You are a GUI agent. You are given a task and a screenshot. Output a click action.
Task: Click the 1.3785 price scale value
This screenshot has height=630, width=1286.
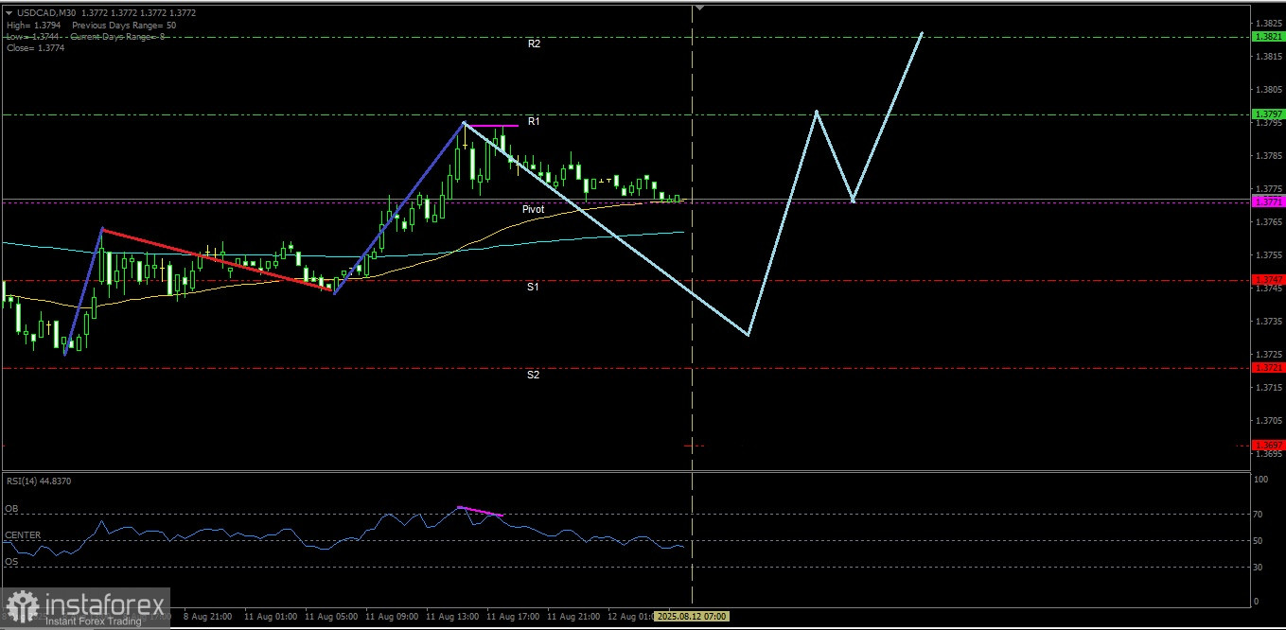[x=1268, y=156]
